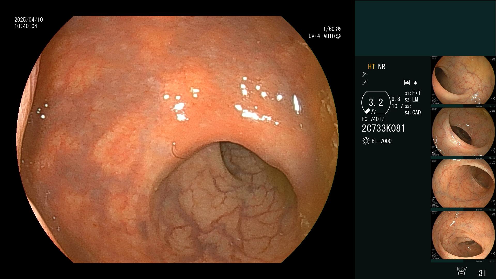The image size is (496, 279).
Task: Click the 9.8 diameter value
Action: click(396, 99)
